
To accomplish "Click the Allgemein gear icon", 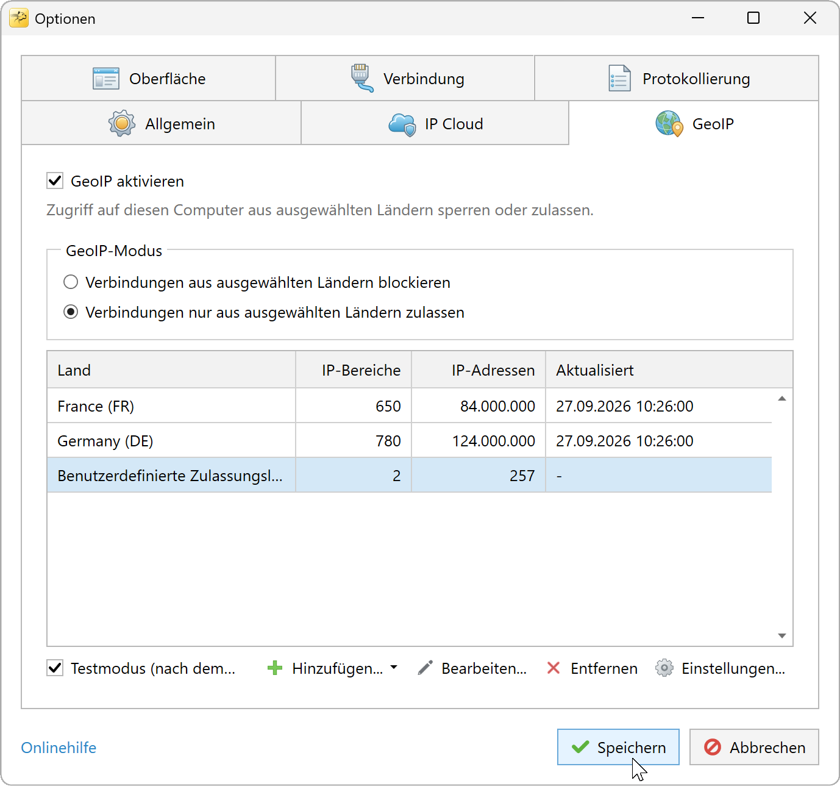I will [x=122, y=124].
